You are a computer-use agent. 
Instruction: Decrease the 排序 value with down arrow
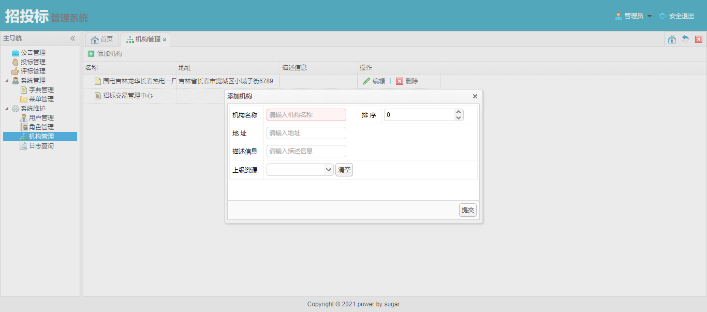tap(458, 118)
